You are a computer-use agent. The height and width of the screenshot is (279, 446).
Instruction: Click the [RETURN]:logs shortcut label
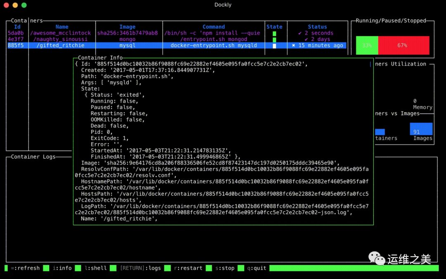click(140, 268)
